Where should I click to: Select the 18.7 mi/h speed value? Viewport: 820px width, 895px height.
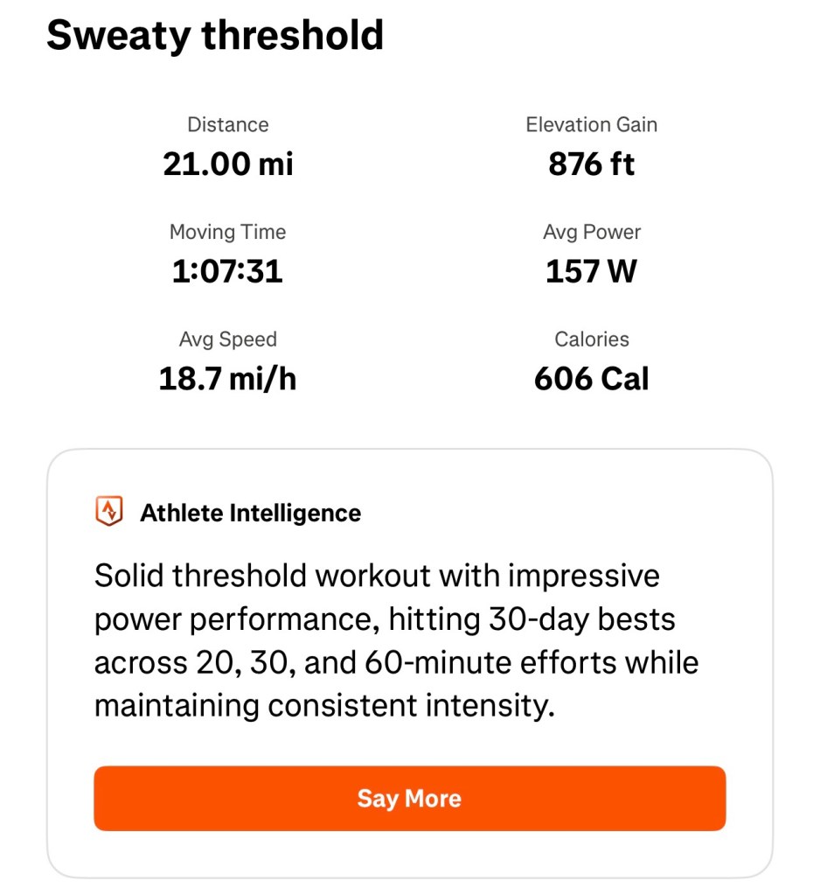228,379
